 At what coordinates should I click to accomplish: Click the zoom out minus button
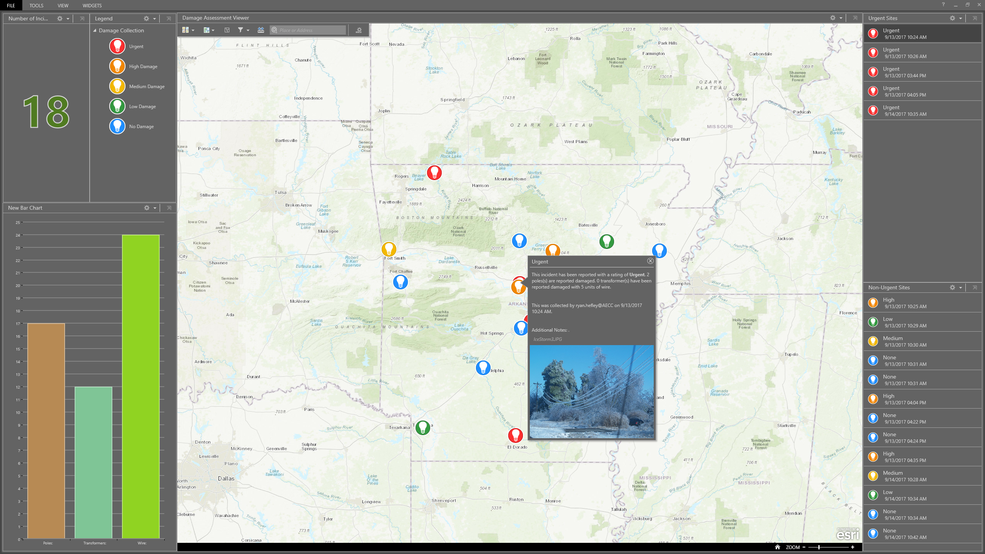804,547
